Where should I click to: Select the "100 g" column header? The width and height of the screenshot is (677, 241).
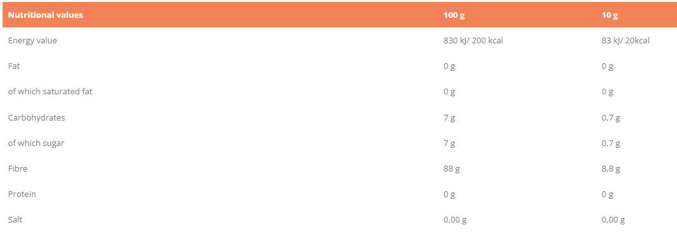pos(454,15)
